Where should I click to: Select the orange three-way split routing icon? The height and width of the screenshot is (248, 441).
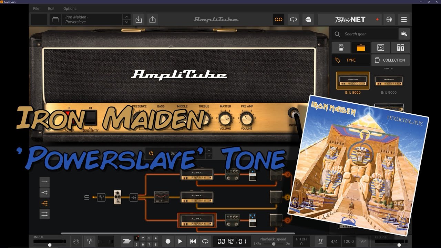pyautogui.click(x=44, y=203)
